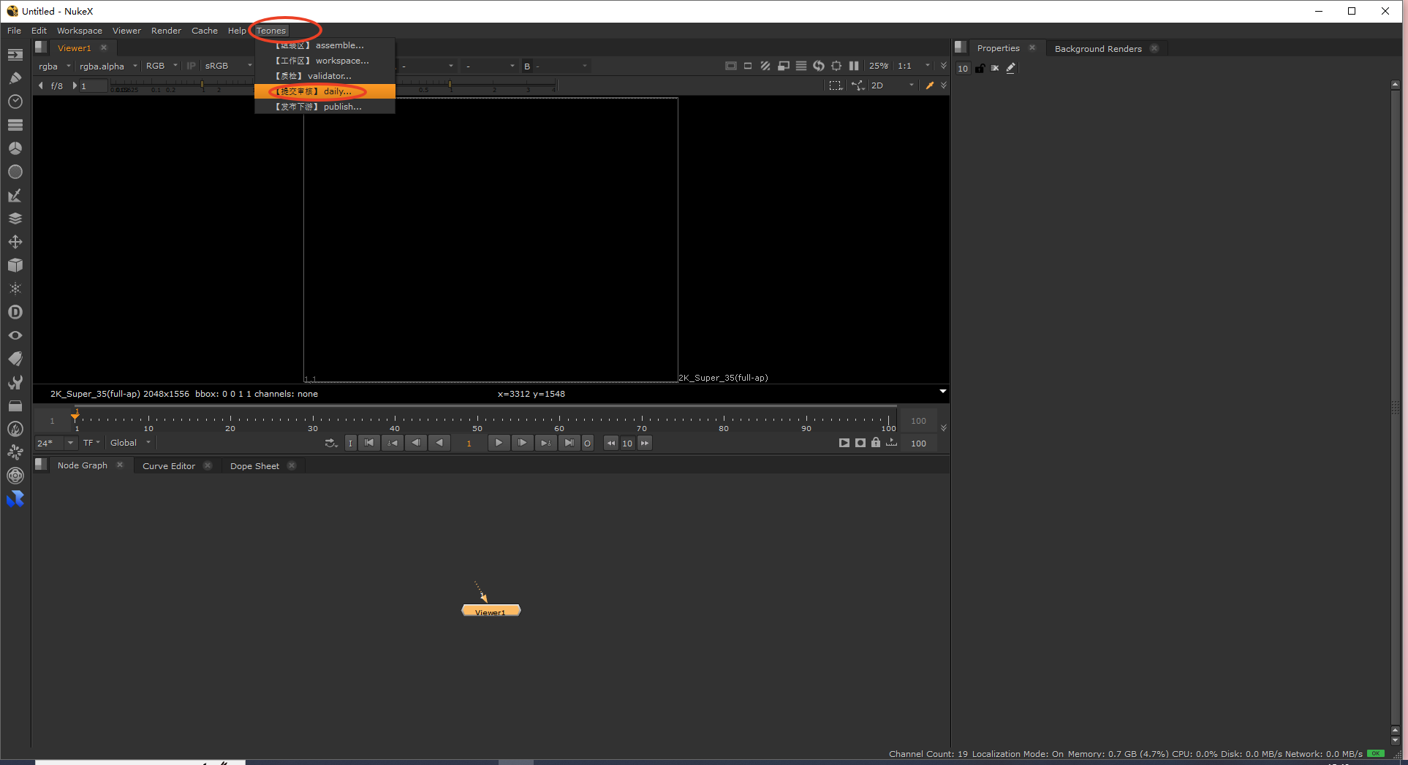Click the clear properties panel icon

coord(994,68)
